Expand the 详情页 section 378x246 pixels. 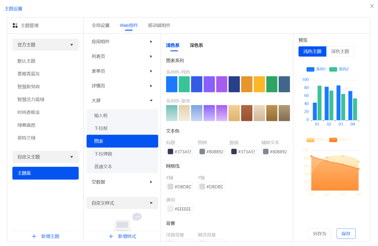pos(122,86)
